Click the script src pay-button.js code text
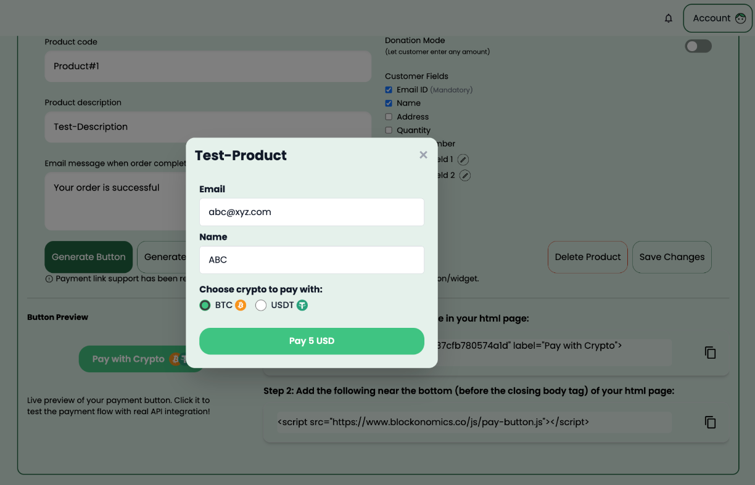The image size is (755, 485). pyautogui.click(x=433, y=422)
